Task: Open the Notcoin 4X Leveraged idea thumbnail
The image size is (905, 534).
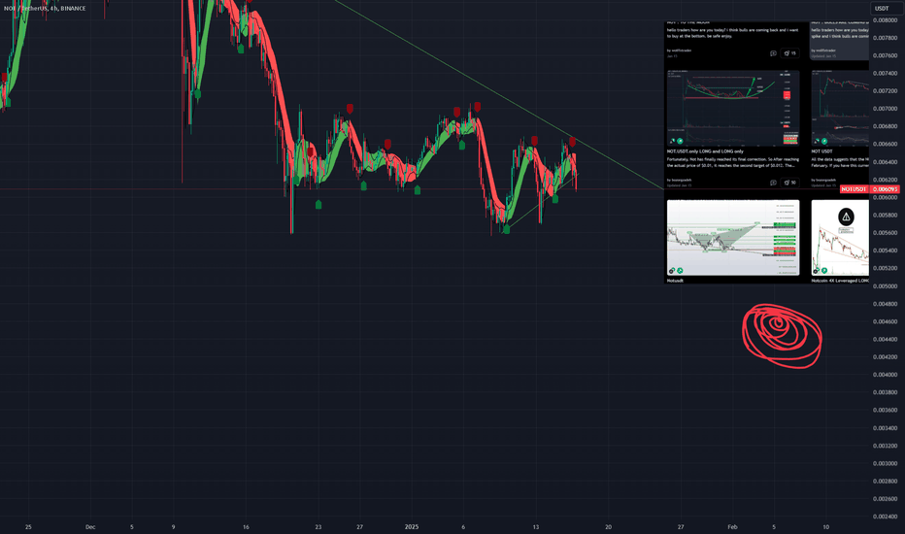Action: coord(840,237)
